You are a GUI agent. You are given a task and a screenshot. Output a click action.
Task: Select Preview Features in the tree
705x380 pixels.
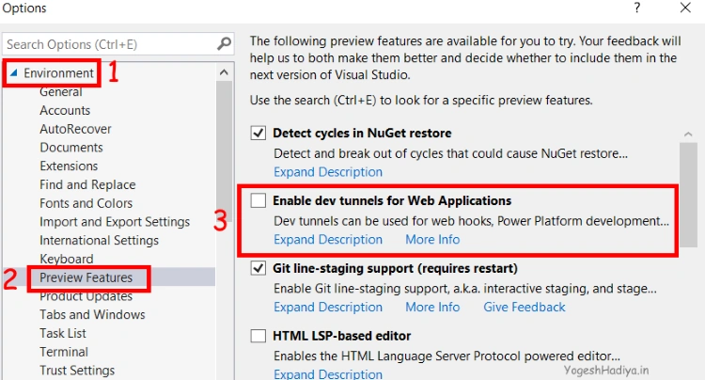click(86, 277)
